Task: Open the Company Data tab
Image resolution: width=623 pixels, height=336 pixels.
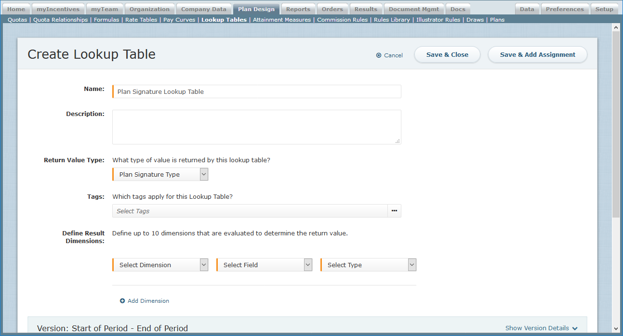Action: click(203, 9)
